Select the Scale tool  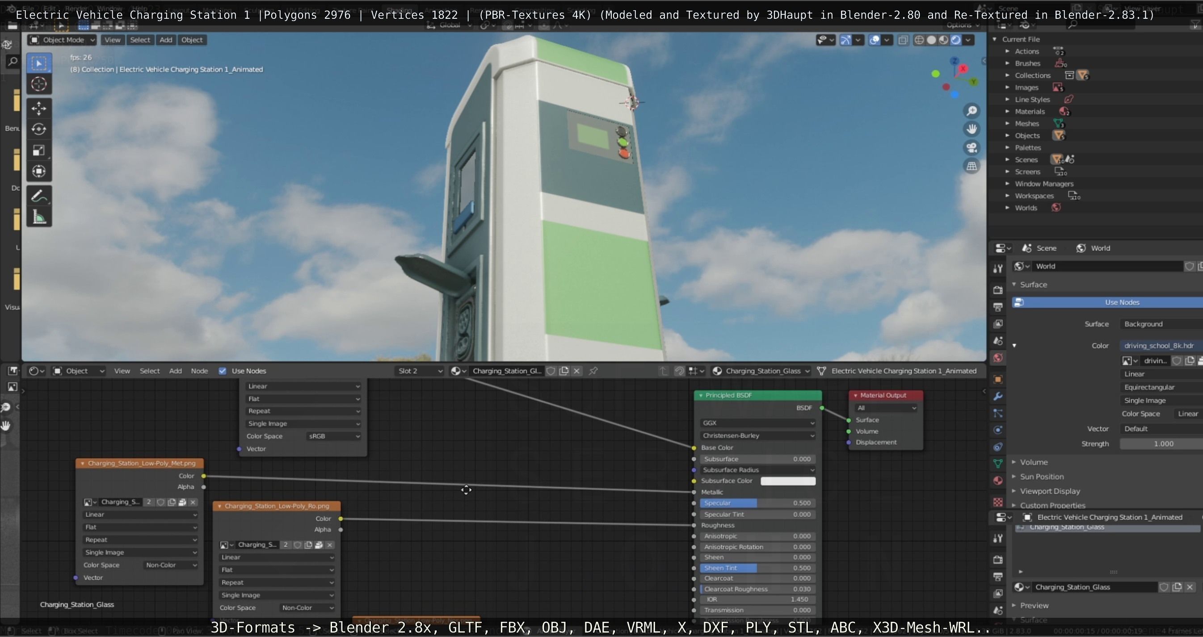39,150
